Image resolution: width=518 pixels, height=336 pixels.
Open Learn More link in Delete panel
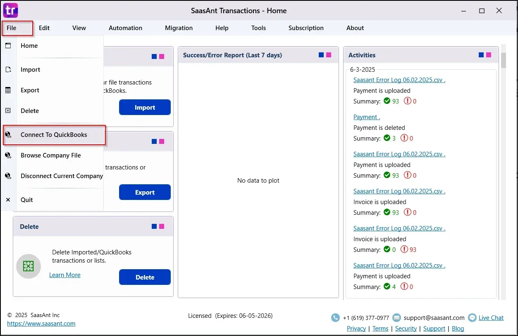tap(65, 275)
